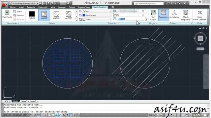Toggle the Annotative hatch option
The width and height of the screenshot is (211, 118).
(x=174, y=14)
